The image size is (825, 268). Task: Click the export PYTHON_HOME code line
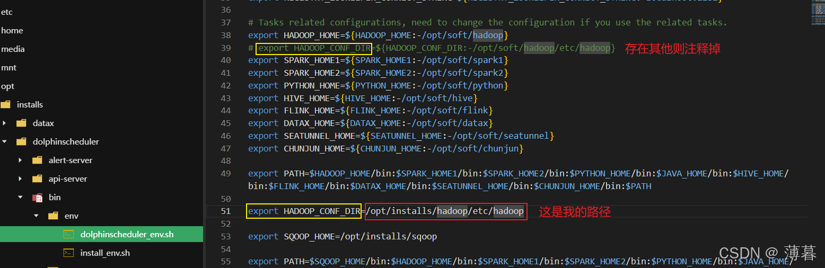click(x=379, y=85)
